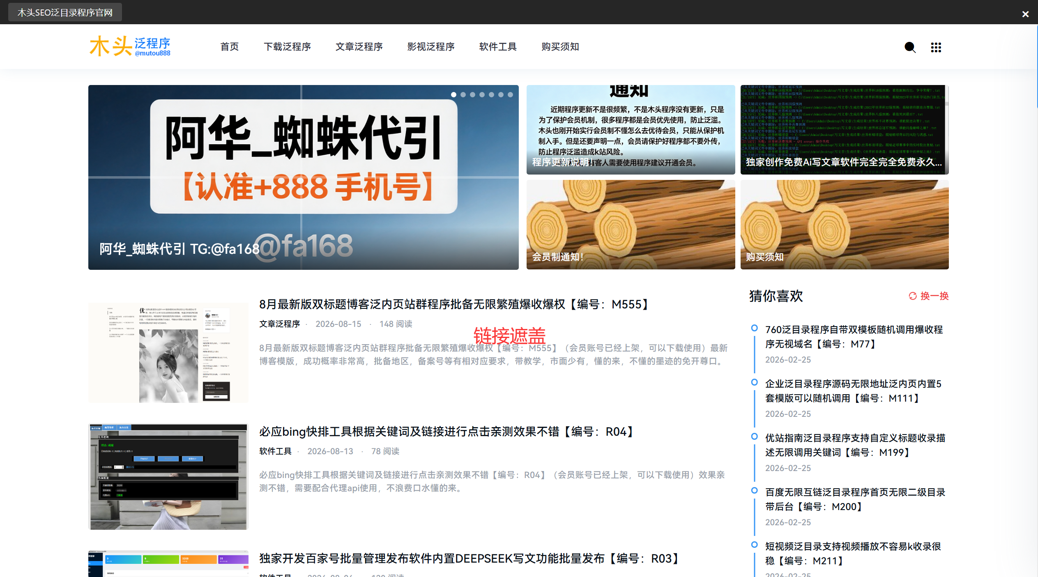Click 木头SEO泛目录程序官网 top label
This screenshot has height=577, width=1038.
point(65,12)
